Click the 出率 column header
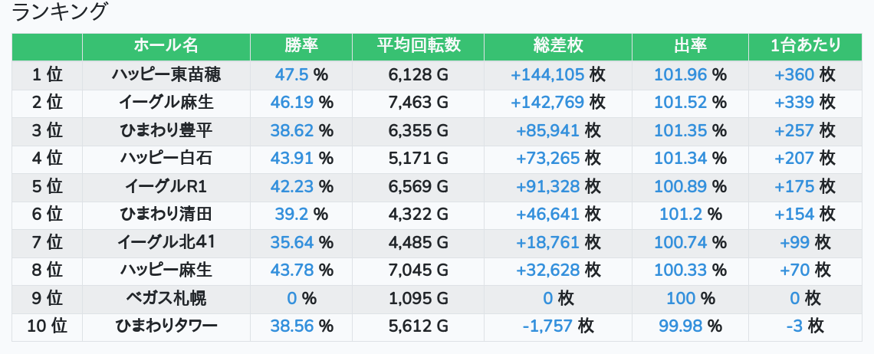The width and height of the screenshot is (874, 354). [x=690, y=46]
